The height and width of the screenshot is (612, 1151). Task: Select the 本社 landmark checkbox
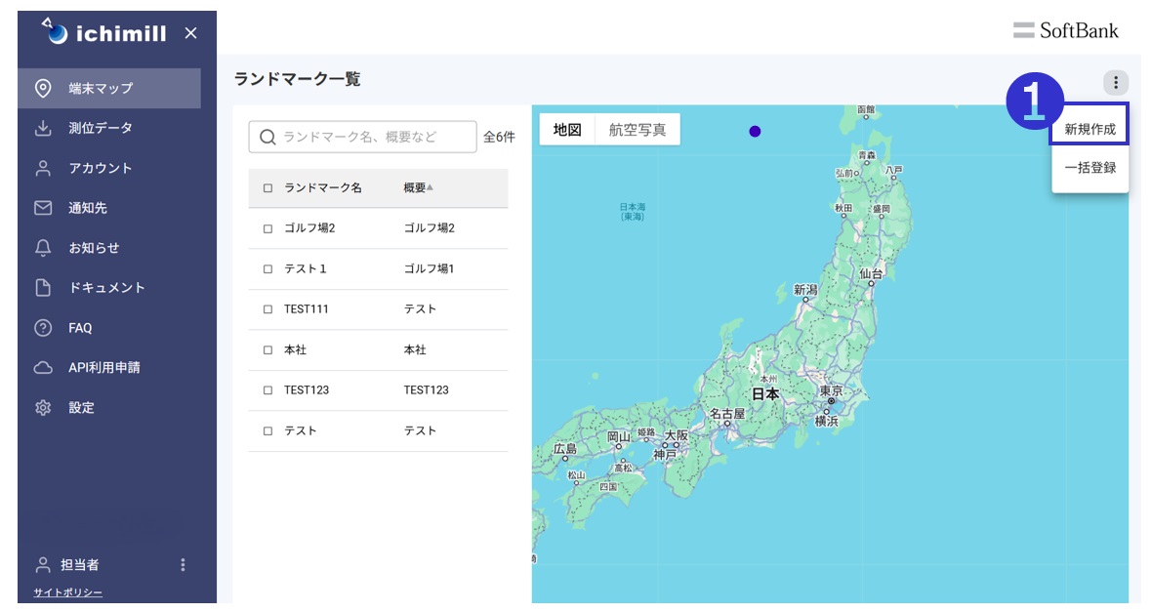268,349
